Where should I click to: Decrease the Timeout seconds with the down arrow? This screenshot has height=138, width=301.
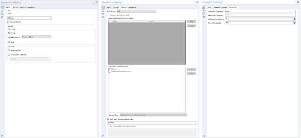[x=294, y=23]
